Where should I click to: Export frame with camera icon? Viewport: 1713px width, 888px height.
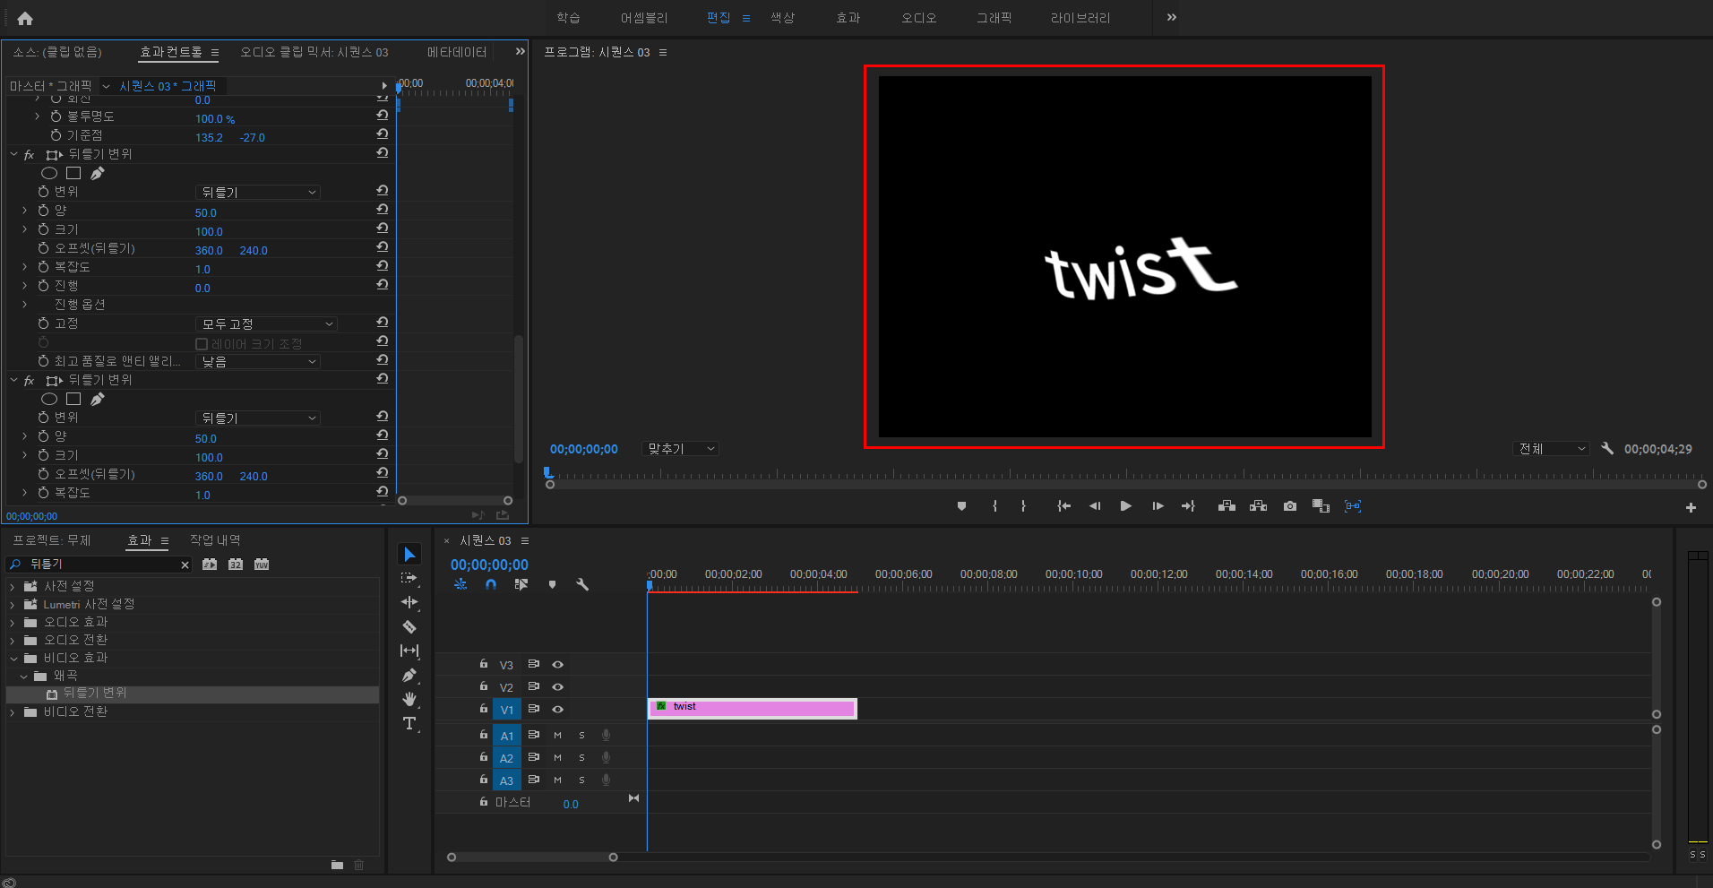(1289, 506)
